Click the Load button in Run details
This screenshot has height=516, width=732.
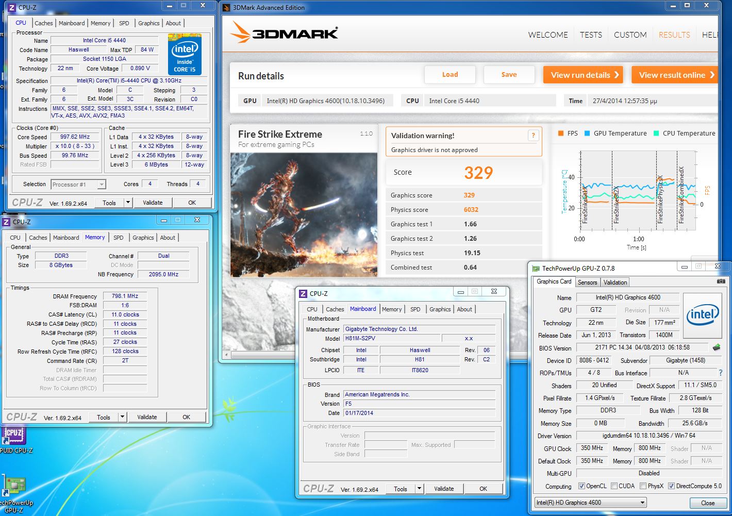450,74
